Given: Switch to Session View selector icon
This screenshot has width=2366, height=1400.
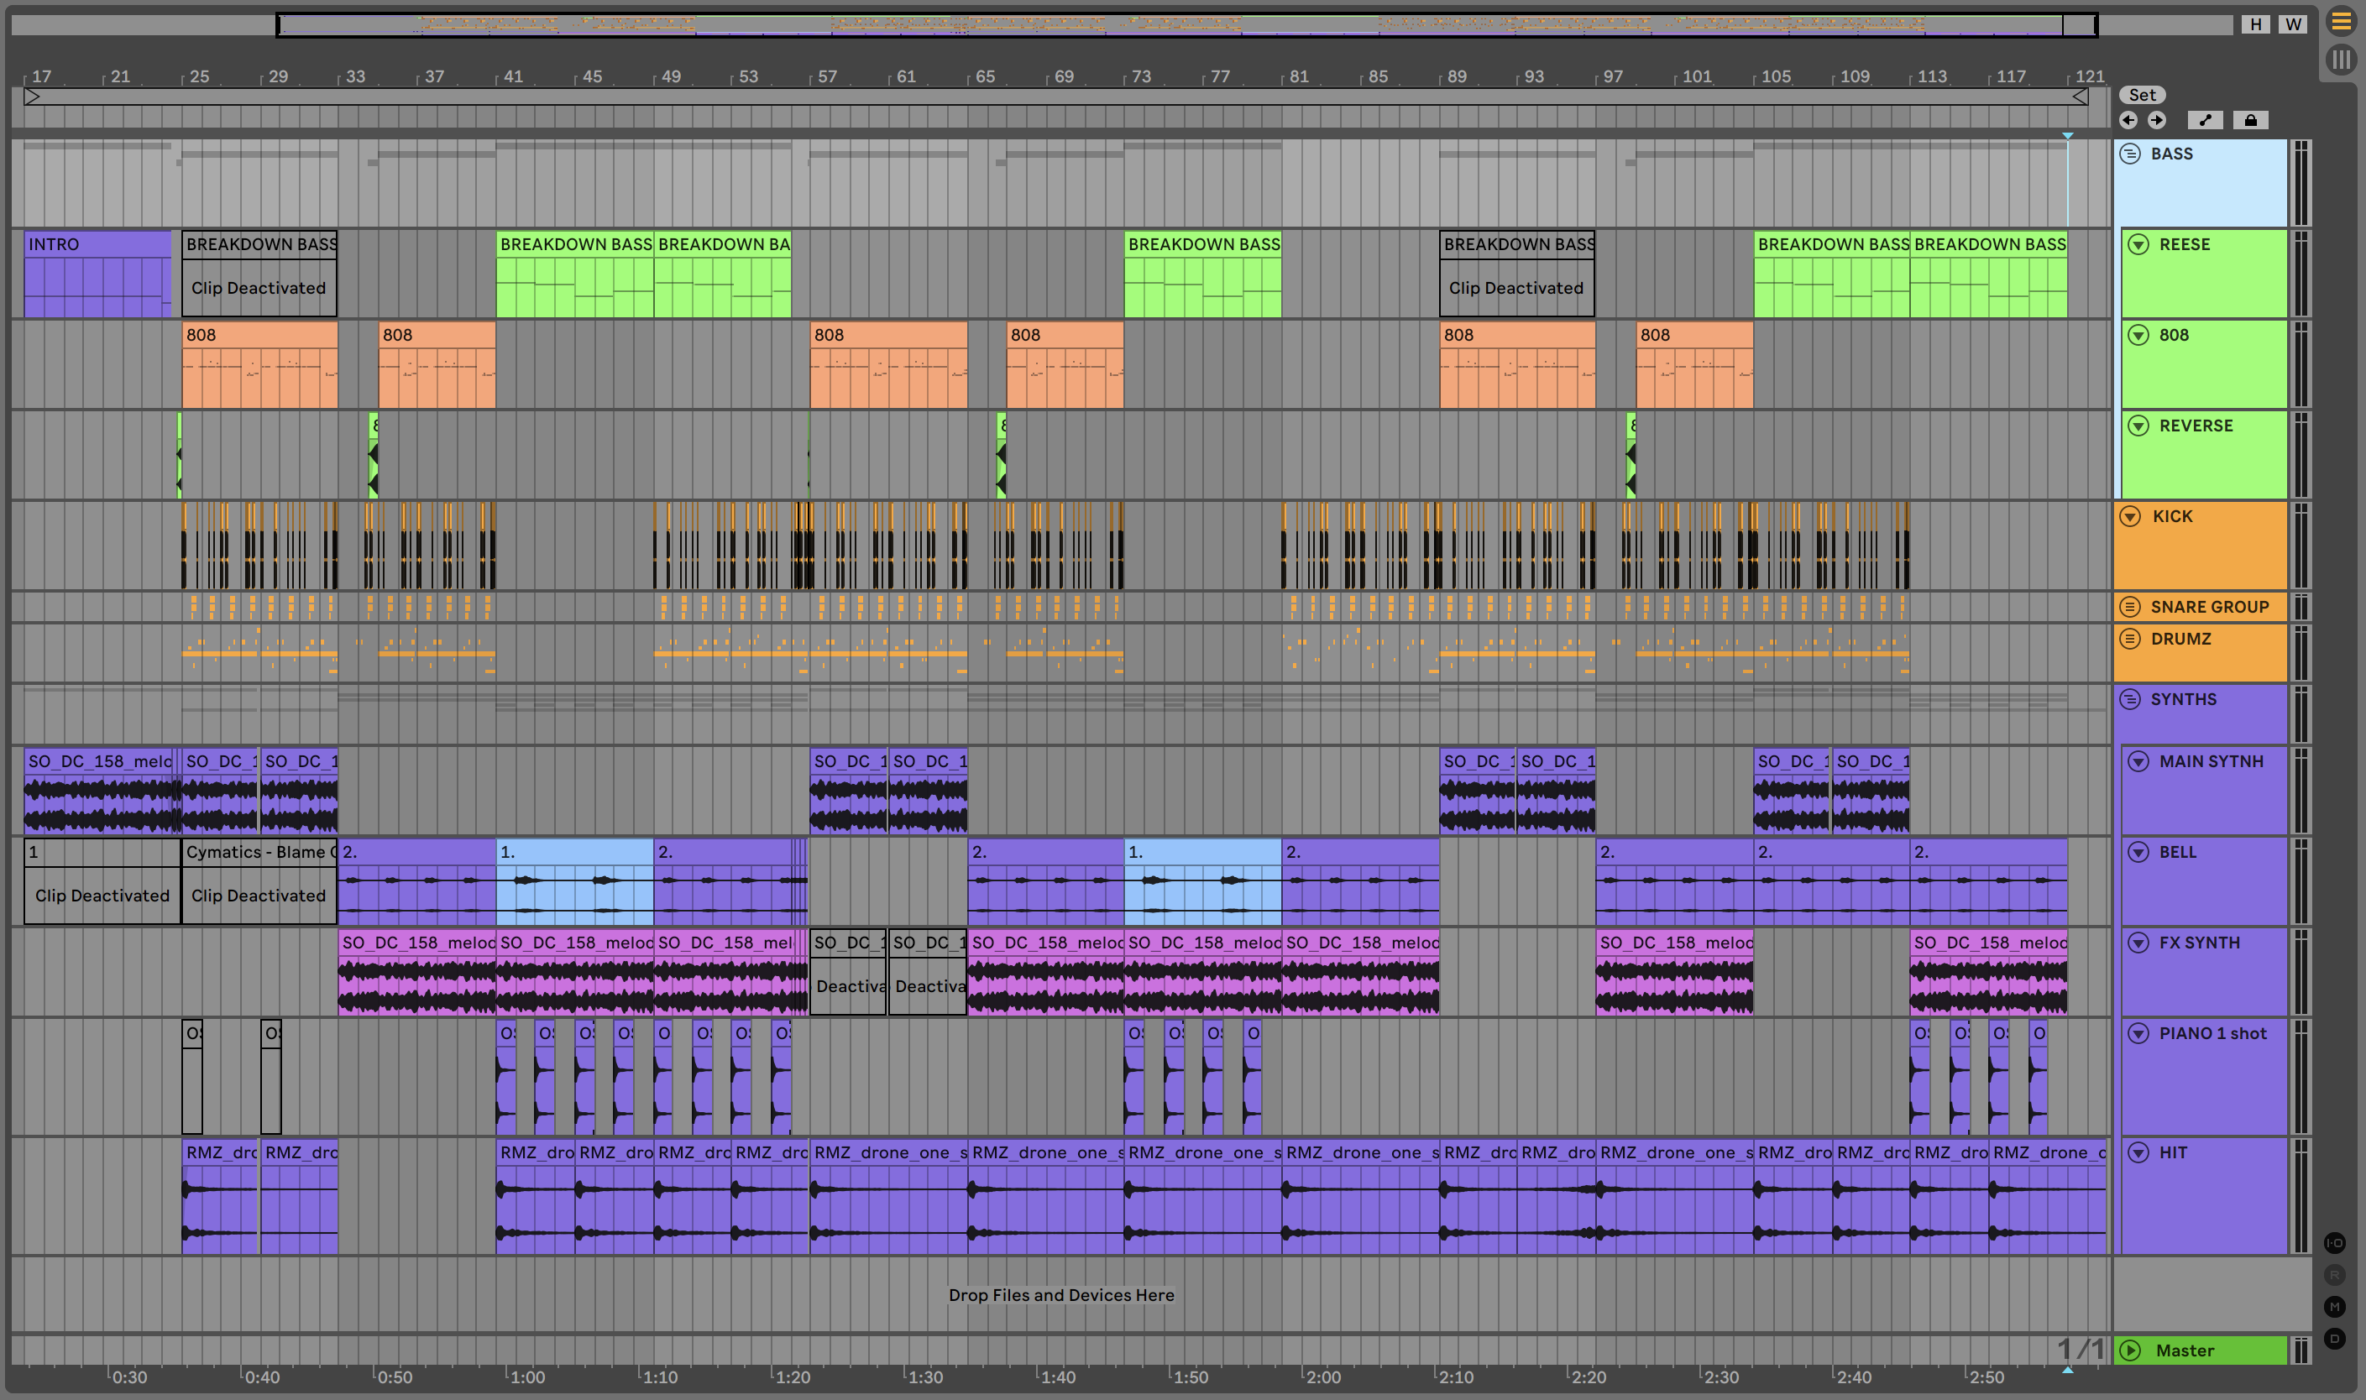Looking at the screenshot, I should (x=2342, y=60).
